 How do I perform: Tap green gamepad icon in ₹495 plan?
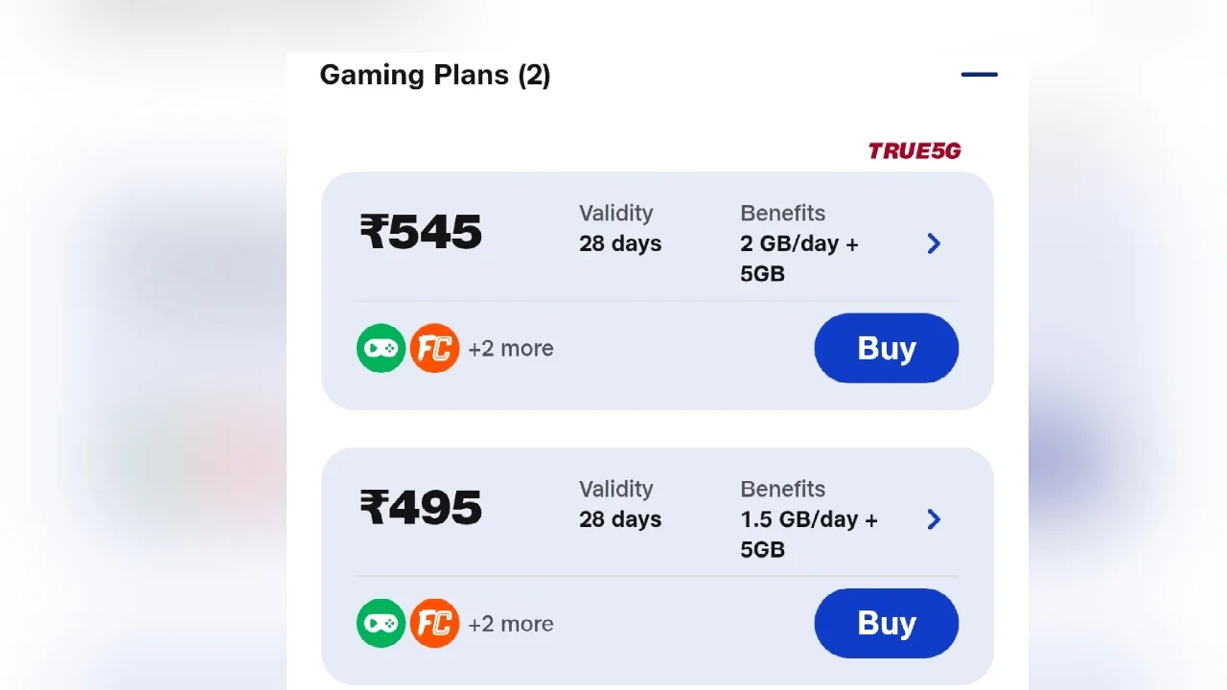[382, 624]
